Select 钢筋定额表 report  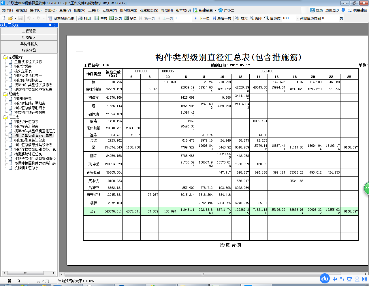pyautogui.click(x=23, y=66)
